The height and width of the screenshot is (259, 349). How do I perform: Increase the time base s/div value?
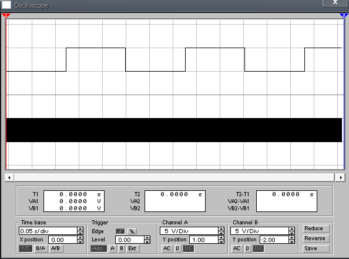[x=80, y=229]
